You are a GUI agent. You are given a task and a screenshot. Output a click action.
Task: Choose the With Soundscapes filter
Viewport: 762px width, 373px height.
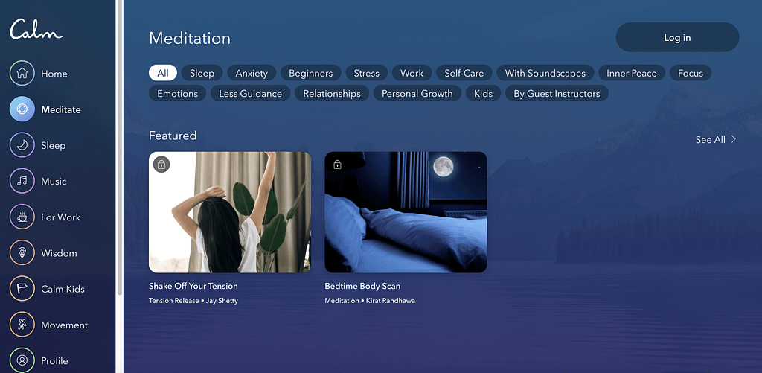pos(545,73)
